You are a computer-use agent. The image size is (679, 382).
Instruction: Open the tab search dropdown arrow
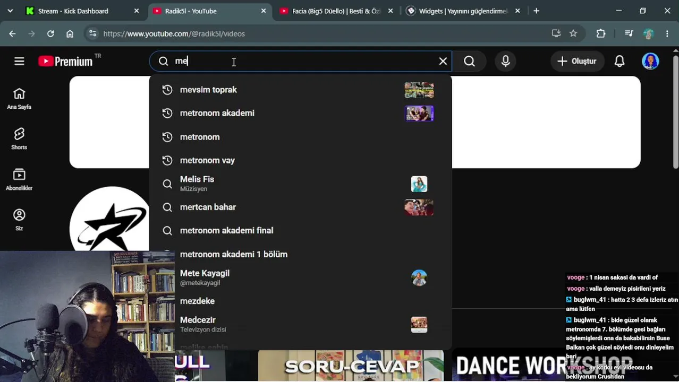coord(10,11)
